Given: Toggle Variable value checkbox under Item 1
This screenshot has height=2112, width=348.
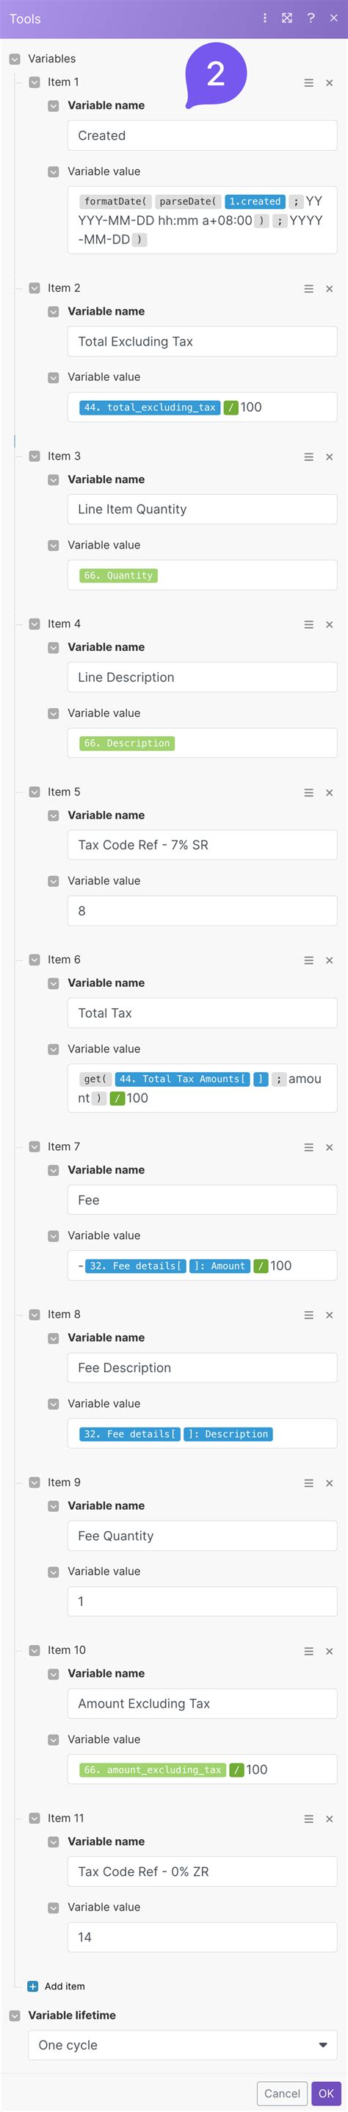Looking at the screenshot, I should pos(53,172).
